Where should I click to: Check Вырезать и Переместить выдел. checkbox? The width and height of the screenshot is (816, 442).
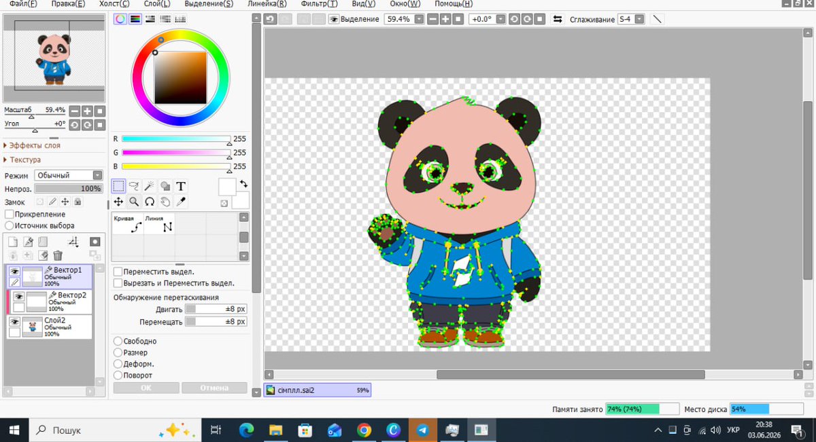coord(118,282)
